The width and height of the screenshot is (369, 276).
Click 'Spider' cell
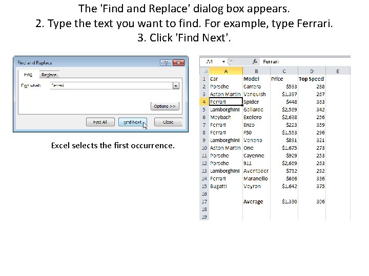coord(257,102)
